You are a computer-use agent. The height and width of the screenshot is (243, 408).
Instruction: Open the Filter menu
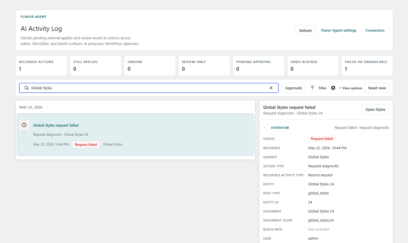coord(322,88)
